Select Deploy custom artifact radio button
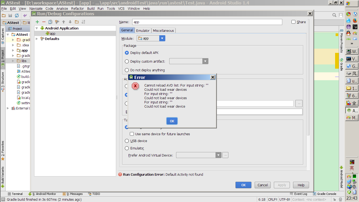Viewport: 359px width, 202px height. pos(127,61)
